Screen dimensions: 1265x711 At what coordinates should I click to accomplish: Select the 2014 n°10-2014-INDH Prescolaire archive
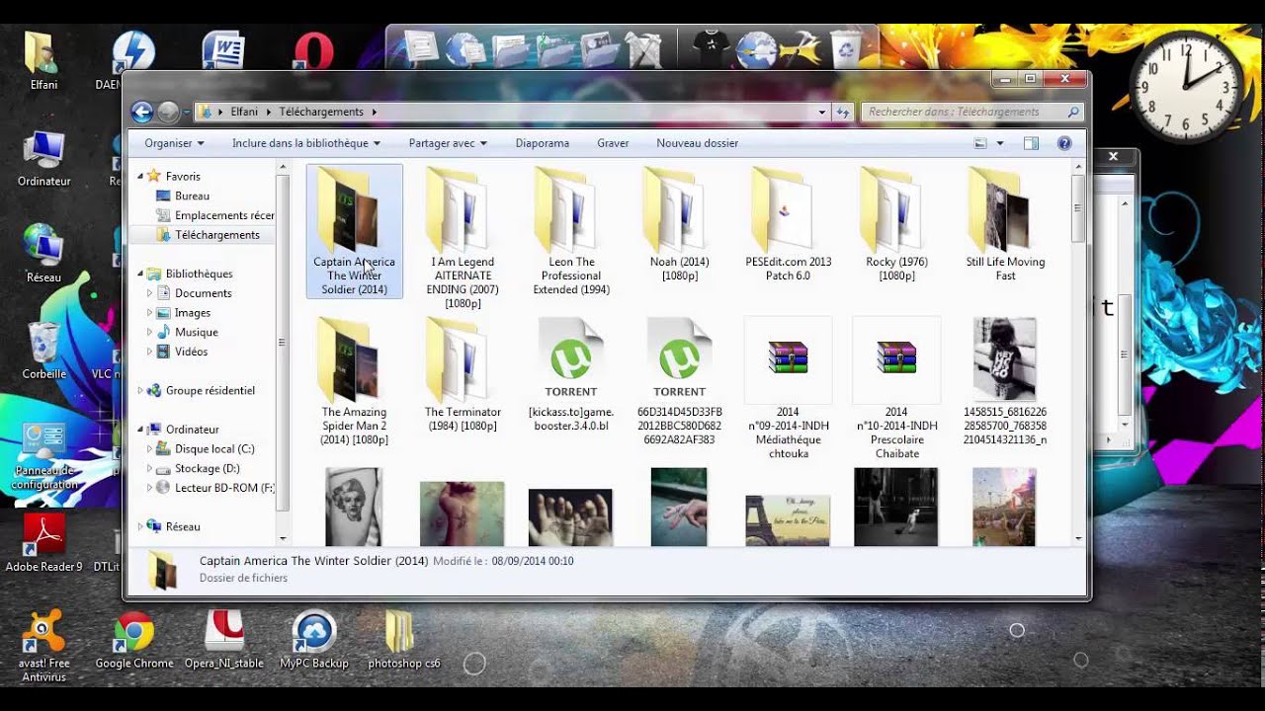(896, 388)
